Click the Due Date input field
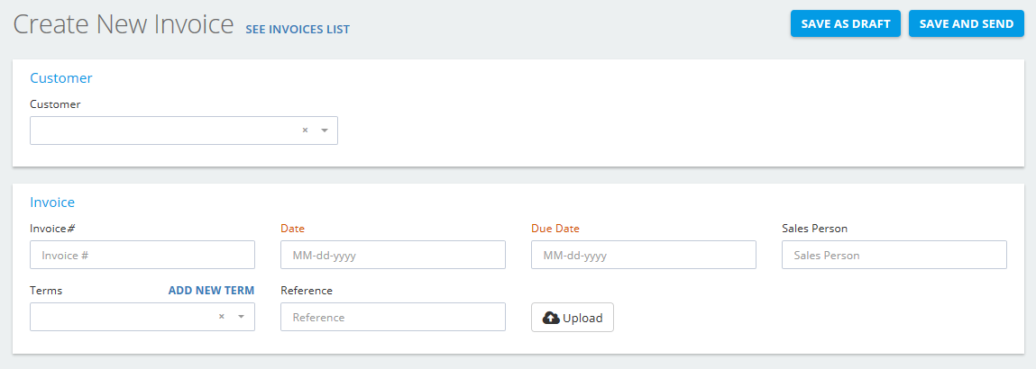Screen dimensions: 1036x369 [x=644, y=255]
